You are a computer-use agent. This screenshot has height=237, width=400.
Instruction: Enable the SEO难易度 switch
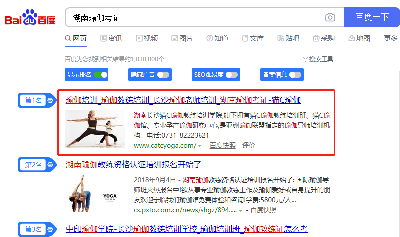pos(232,75)
